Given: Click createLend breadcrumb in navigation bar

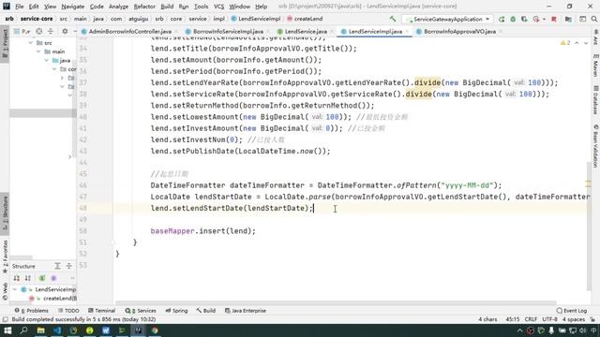Looking at the screenshot, I should click(305, 19).
